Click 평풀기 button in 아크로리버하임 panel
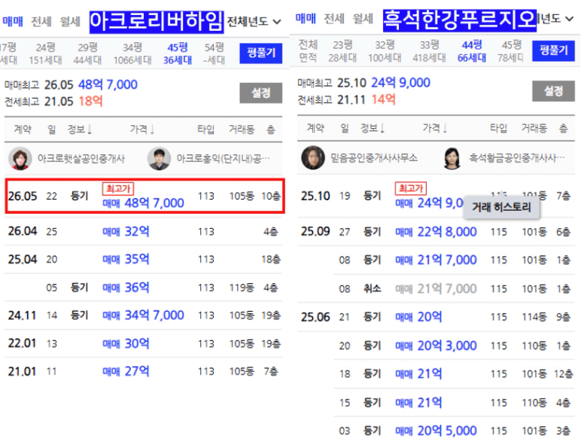The image size is (584, 439). [x=260, y=53]
